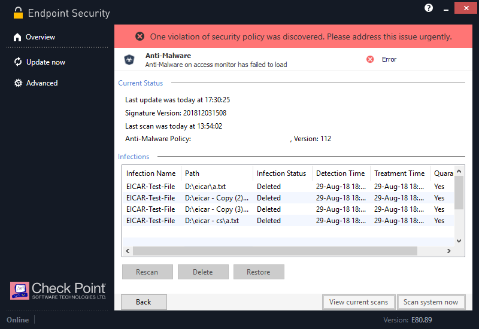
Task: Click the Error status text
Action: pos(389,59)
